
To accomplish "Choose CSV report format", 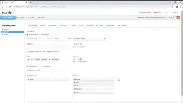I will [80, 47].
